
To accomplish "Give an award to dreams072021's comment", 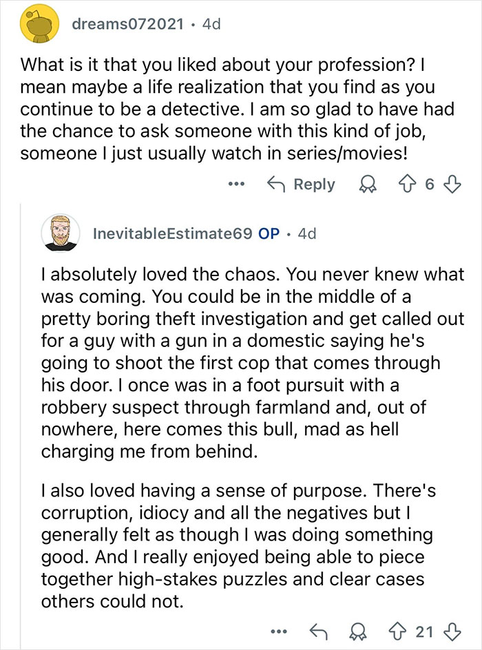I will click(x=368, y=185).
